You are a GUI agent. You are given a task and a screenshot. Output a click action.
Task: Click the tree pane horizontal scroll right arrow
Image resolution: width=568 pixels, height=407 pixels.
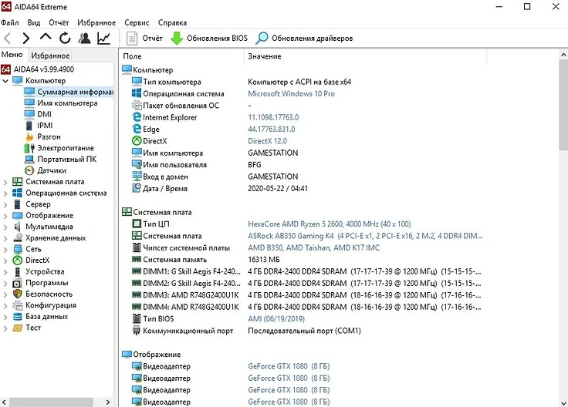(x=108, y=402)
